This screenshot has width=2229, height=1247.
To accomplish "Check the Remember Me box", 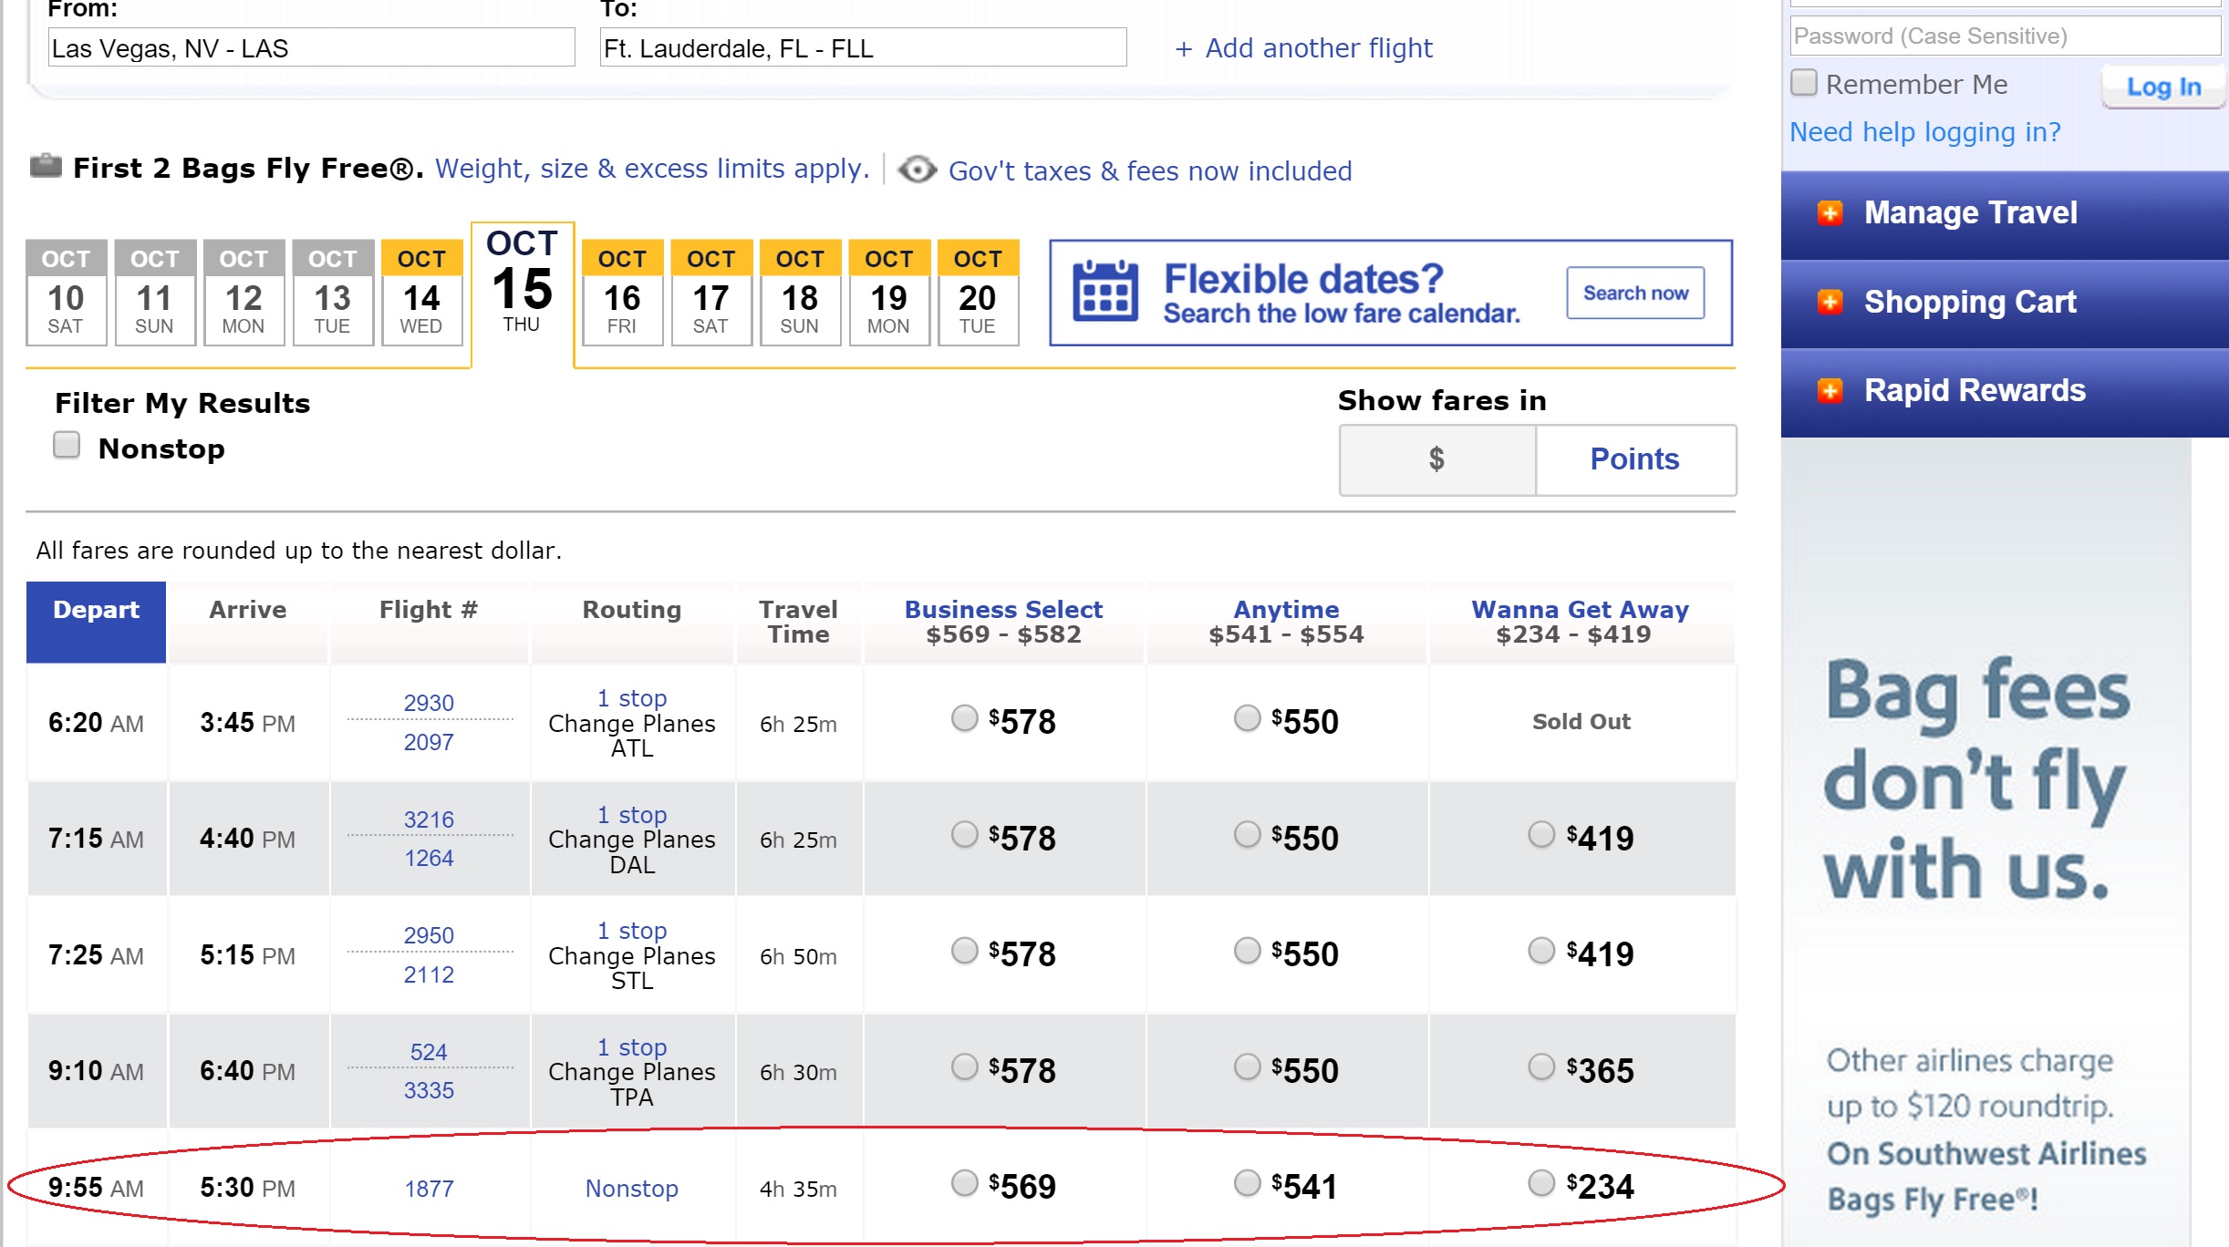I will tap(1804, 83).
